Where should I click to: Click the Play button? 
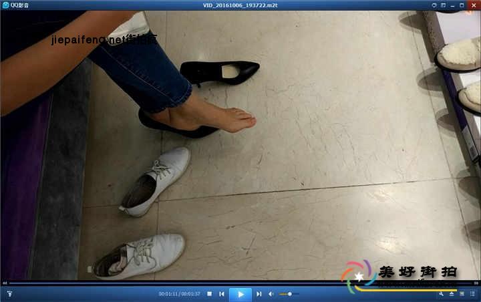[x=240, y=294]
